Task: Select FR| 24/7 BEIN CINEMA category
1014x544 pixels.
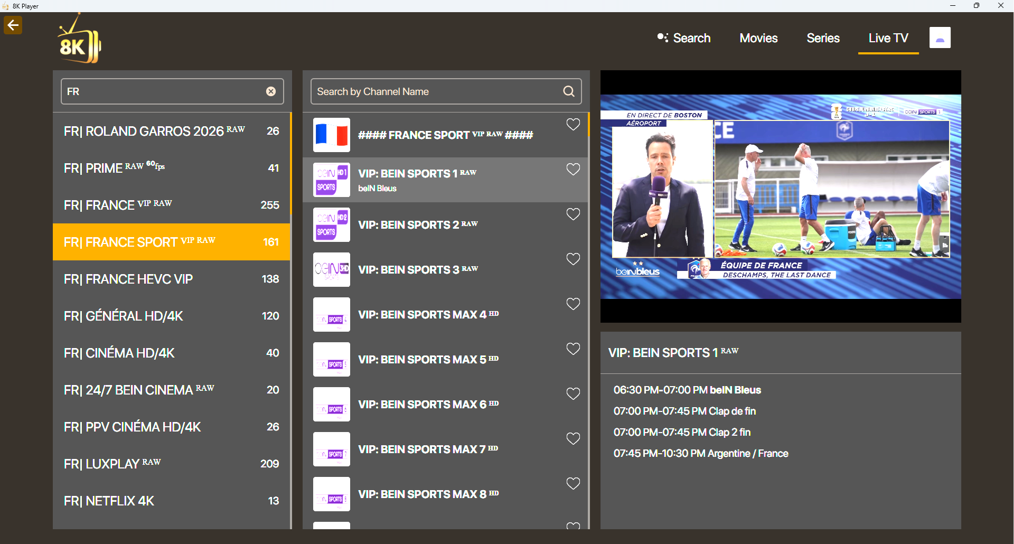Action: click(172, 390)
